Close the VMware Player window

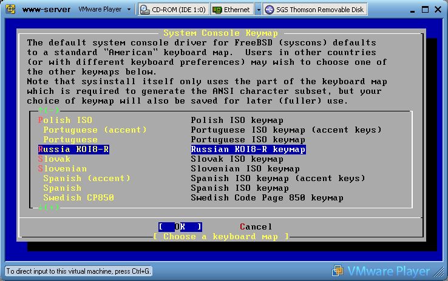[x=438, y=10]
